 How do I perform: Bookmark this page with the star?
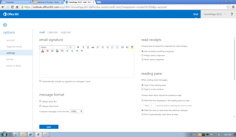(228, 7)
